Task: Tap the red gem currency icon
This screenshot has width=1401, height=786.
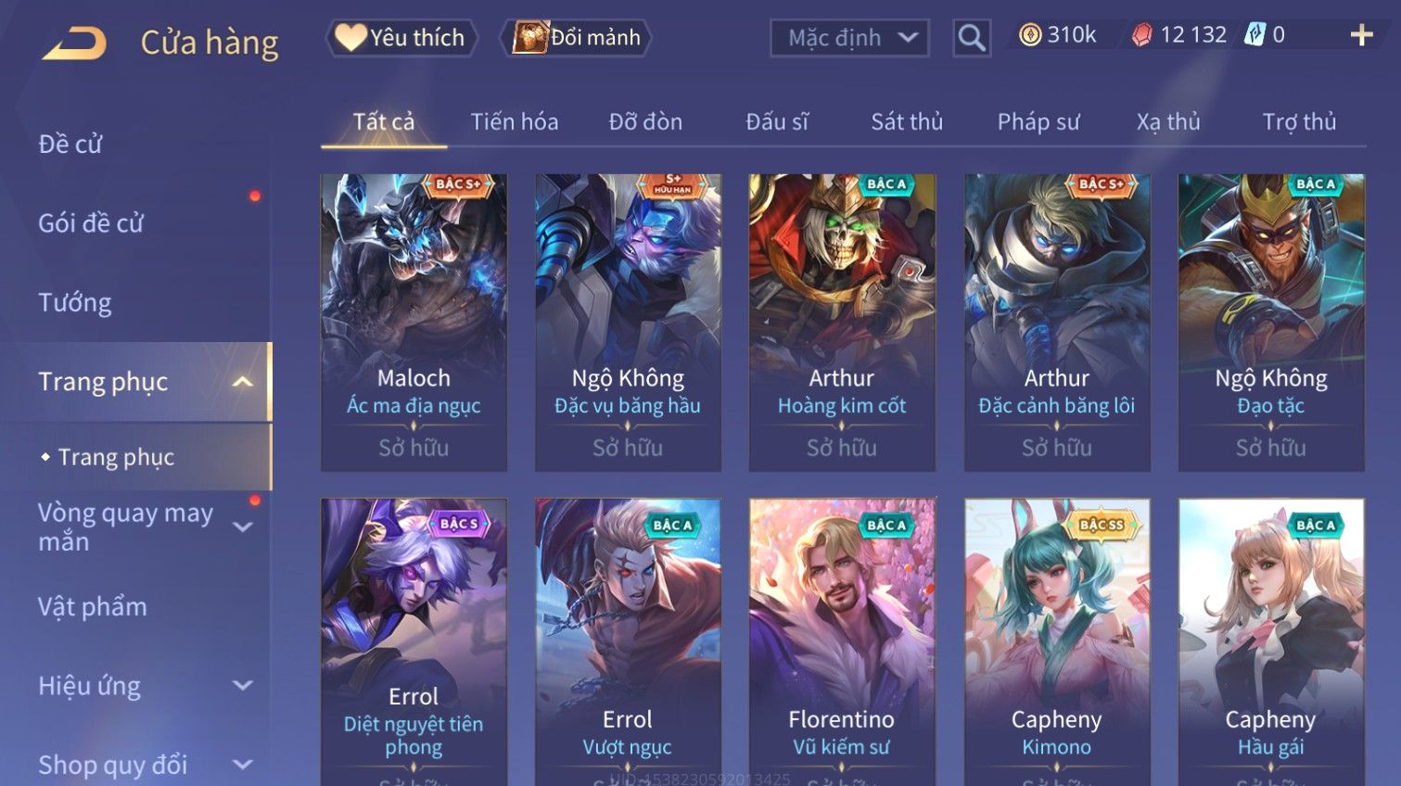Action: 1141,35
